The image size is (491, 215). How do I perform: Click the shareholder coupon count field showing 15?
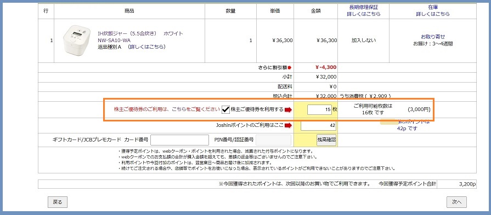coord(319,109)
